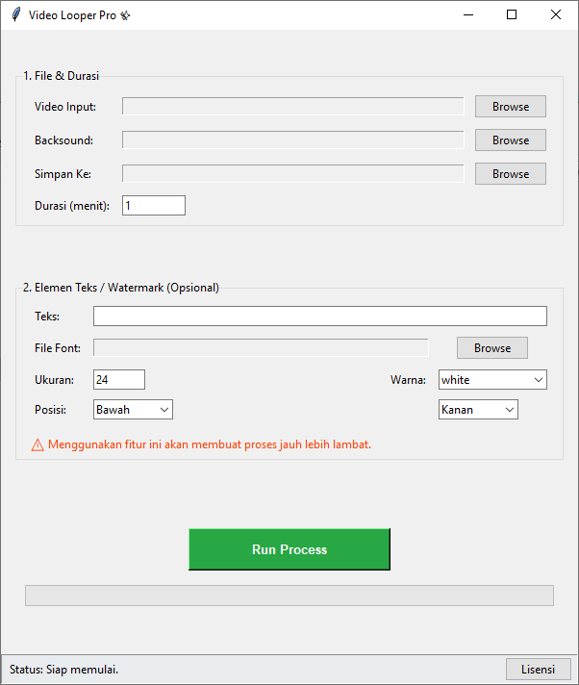
Task: Browse for the Video Input file
Action: (510, 107)
